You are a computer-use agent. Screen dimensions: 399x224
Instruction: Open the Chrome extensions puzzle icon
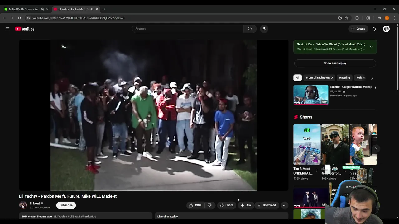(357, 18)
